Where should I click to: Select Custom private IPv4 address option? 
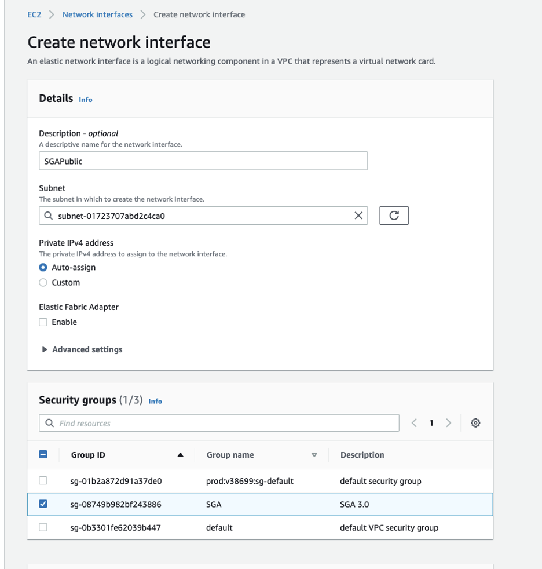point(43,282)
